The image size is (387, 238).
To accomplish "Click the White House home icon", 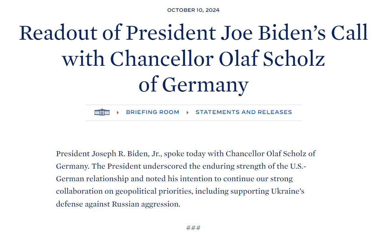I will pyautogui.click(x=102, y=112).
